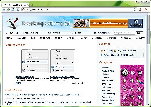The image size is (151, 107).
Task: Click the Go arrow beside the address bar
Action: [135, 10]
